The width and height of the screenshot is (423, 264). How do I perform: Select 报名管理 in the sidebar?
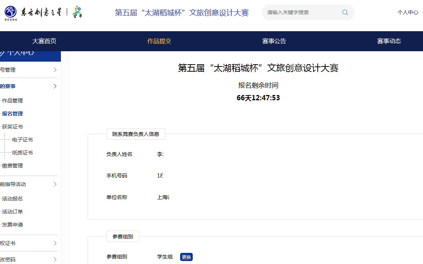[13, 114]
